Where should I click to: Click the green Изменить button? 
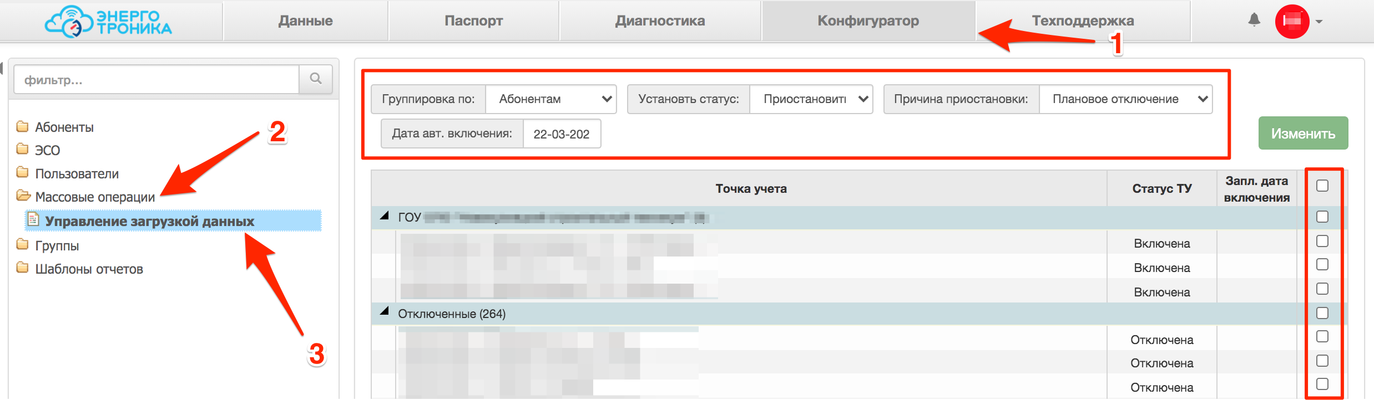(1303, 133)
